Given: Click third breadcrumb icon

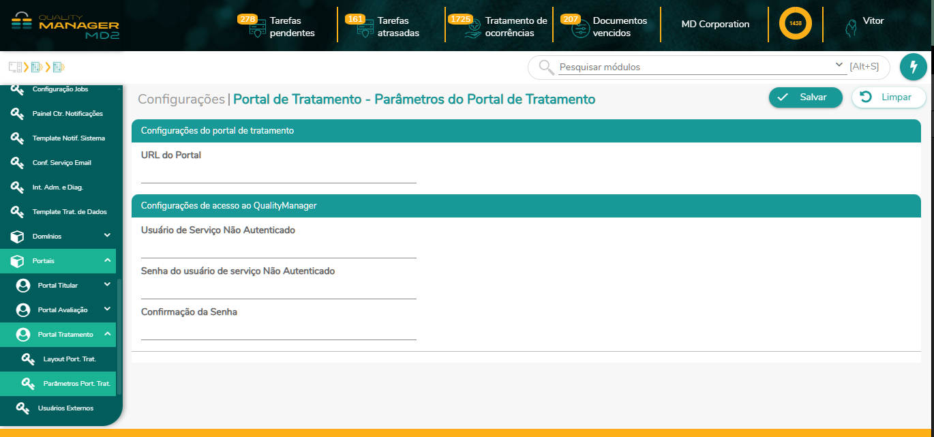Looking at the screenshot, I should [59, 67].
